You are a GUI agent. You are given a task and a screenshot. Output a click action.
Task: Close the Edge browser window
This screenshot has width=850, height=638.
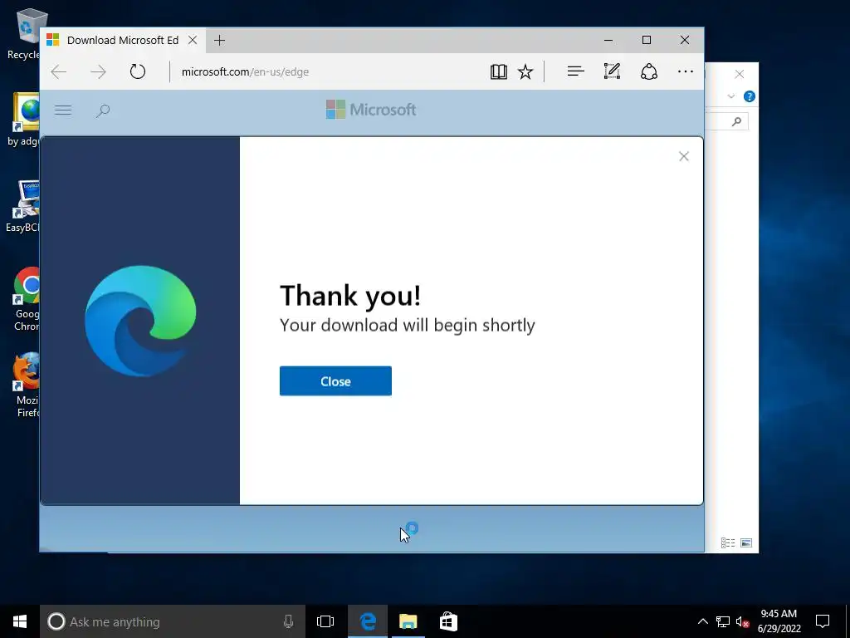[x=685, y=40]
